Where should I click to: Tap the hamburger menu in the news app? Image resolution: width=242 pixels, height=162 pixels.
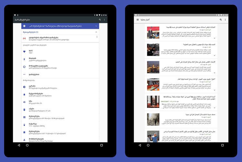point(138,20)
